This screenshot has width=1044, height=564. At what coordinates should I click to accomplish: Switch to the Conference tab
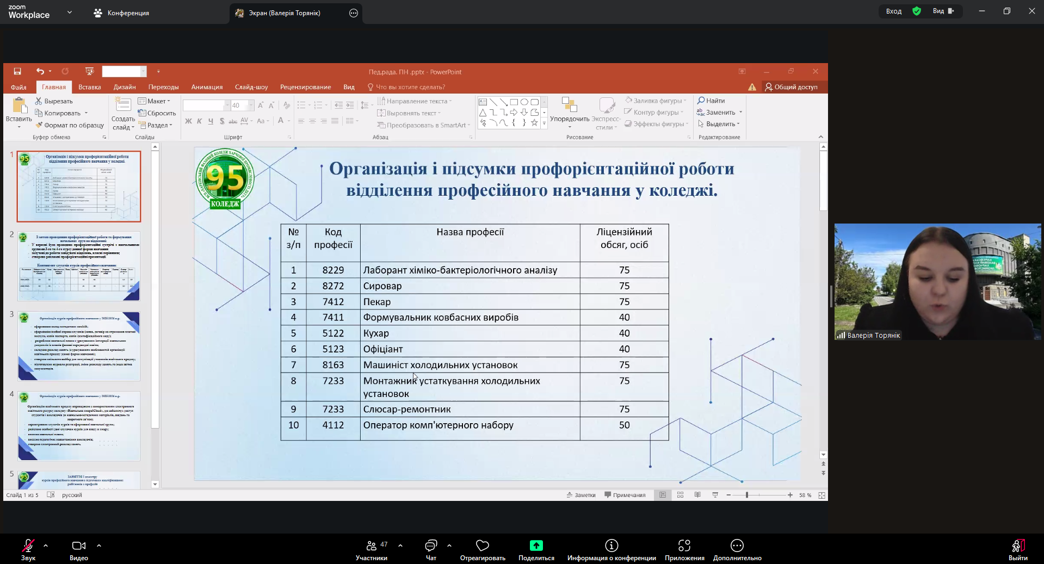(x=122, y=13)
